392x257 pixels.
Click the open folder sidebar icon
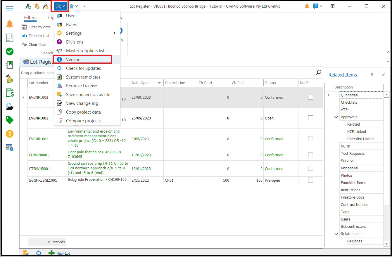coord(10,106)
